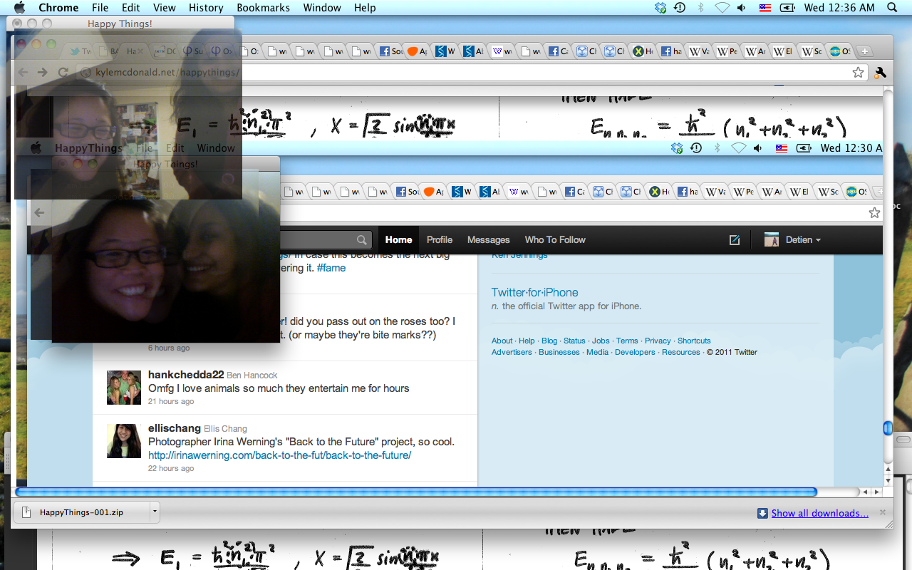Expand the HappyThings-001.zip download options arrow
Viewport: 912px width, 570px height.
155,512
